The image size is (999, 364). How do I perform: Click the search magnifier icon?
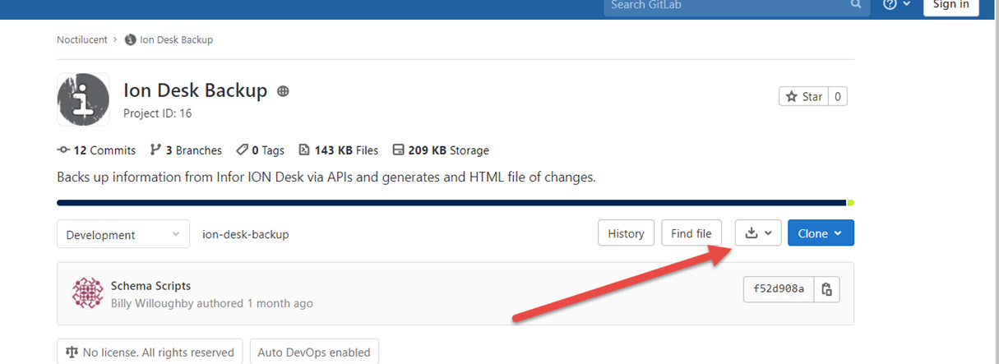856,5
